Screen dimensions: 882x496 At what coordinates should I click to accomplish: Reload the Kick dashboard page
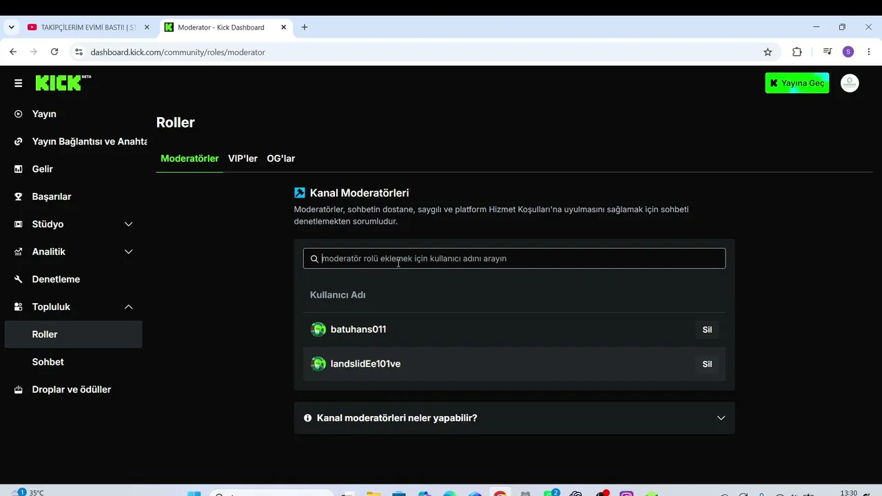(x=54, y=52)
